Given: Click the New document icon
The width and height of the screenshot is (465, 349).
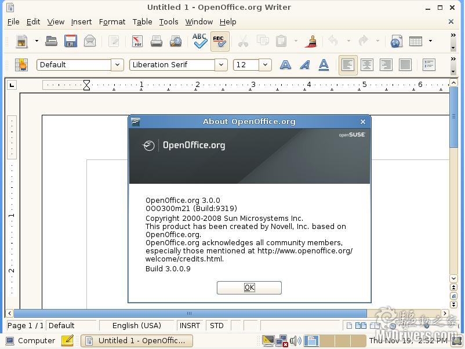Looking at the screenshot, I should tap(21, 41).
